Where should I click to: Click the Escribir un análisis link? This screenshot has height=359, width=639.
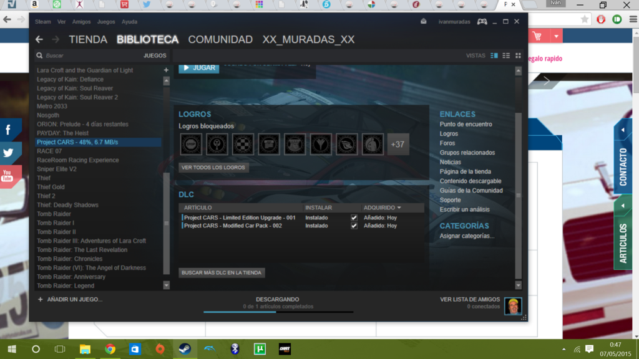click(464, 209)
